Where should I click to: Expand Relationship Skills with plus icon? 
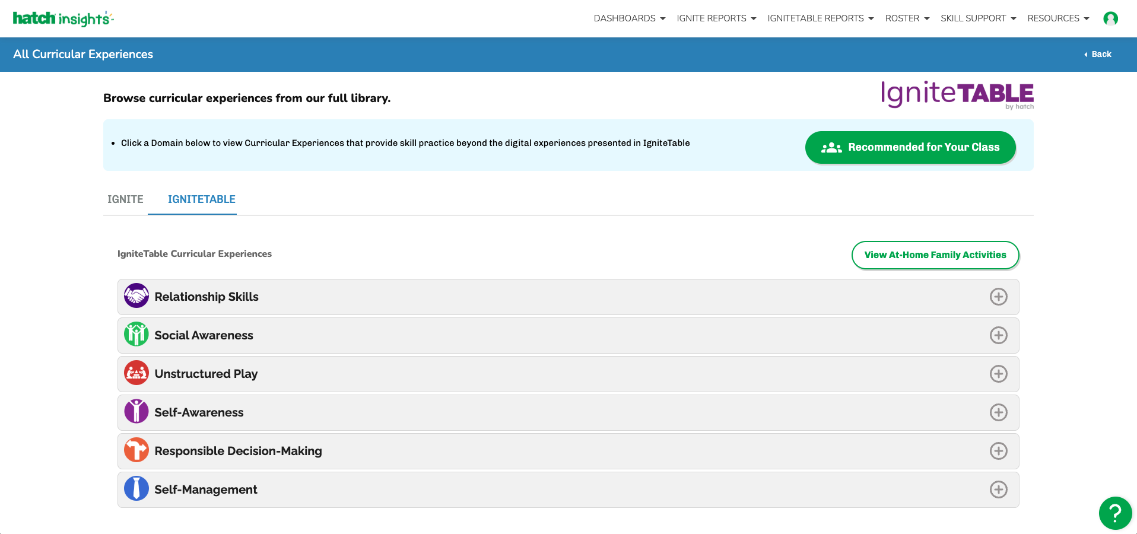pyautogui.click(x=999, y=297)
